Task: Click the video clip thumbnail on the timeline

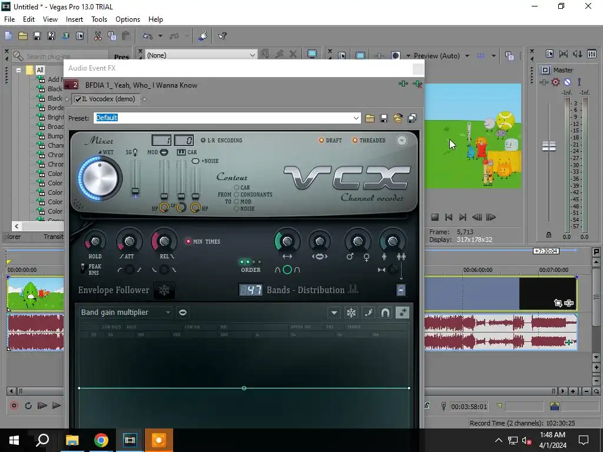Action: [x=35, y=294]
